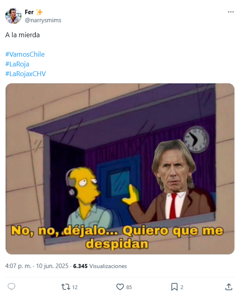Click the tweet text A la mierda

22,35
